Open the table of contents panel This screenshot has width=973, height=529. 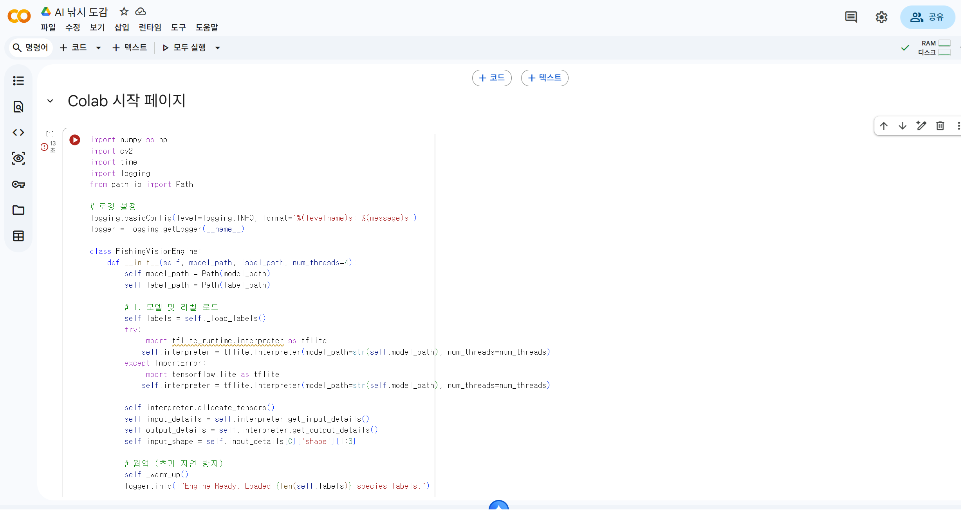[18, 80]
